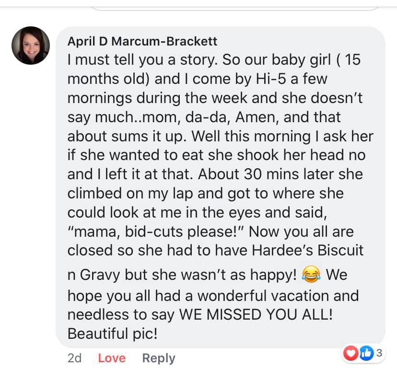This screenshot has width=397, height=380.
Task: Click the "Beautiful pic!" text
Action: (113, 334)
